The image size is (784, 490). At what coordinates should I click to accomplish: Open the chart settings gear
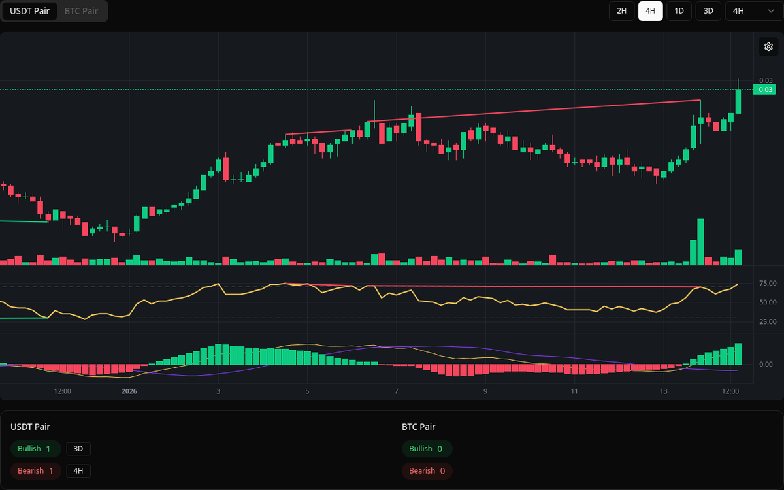click(768, 46)
